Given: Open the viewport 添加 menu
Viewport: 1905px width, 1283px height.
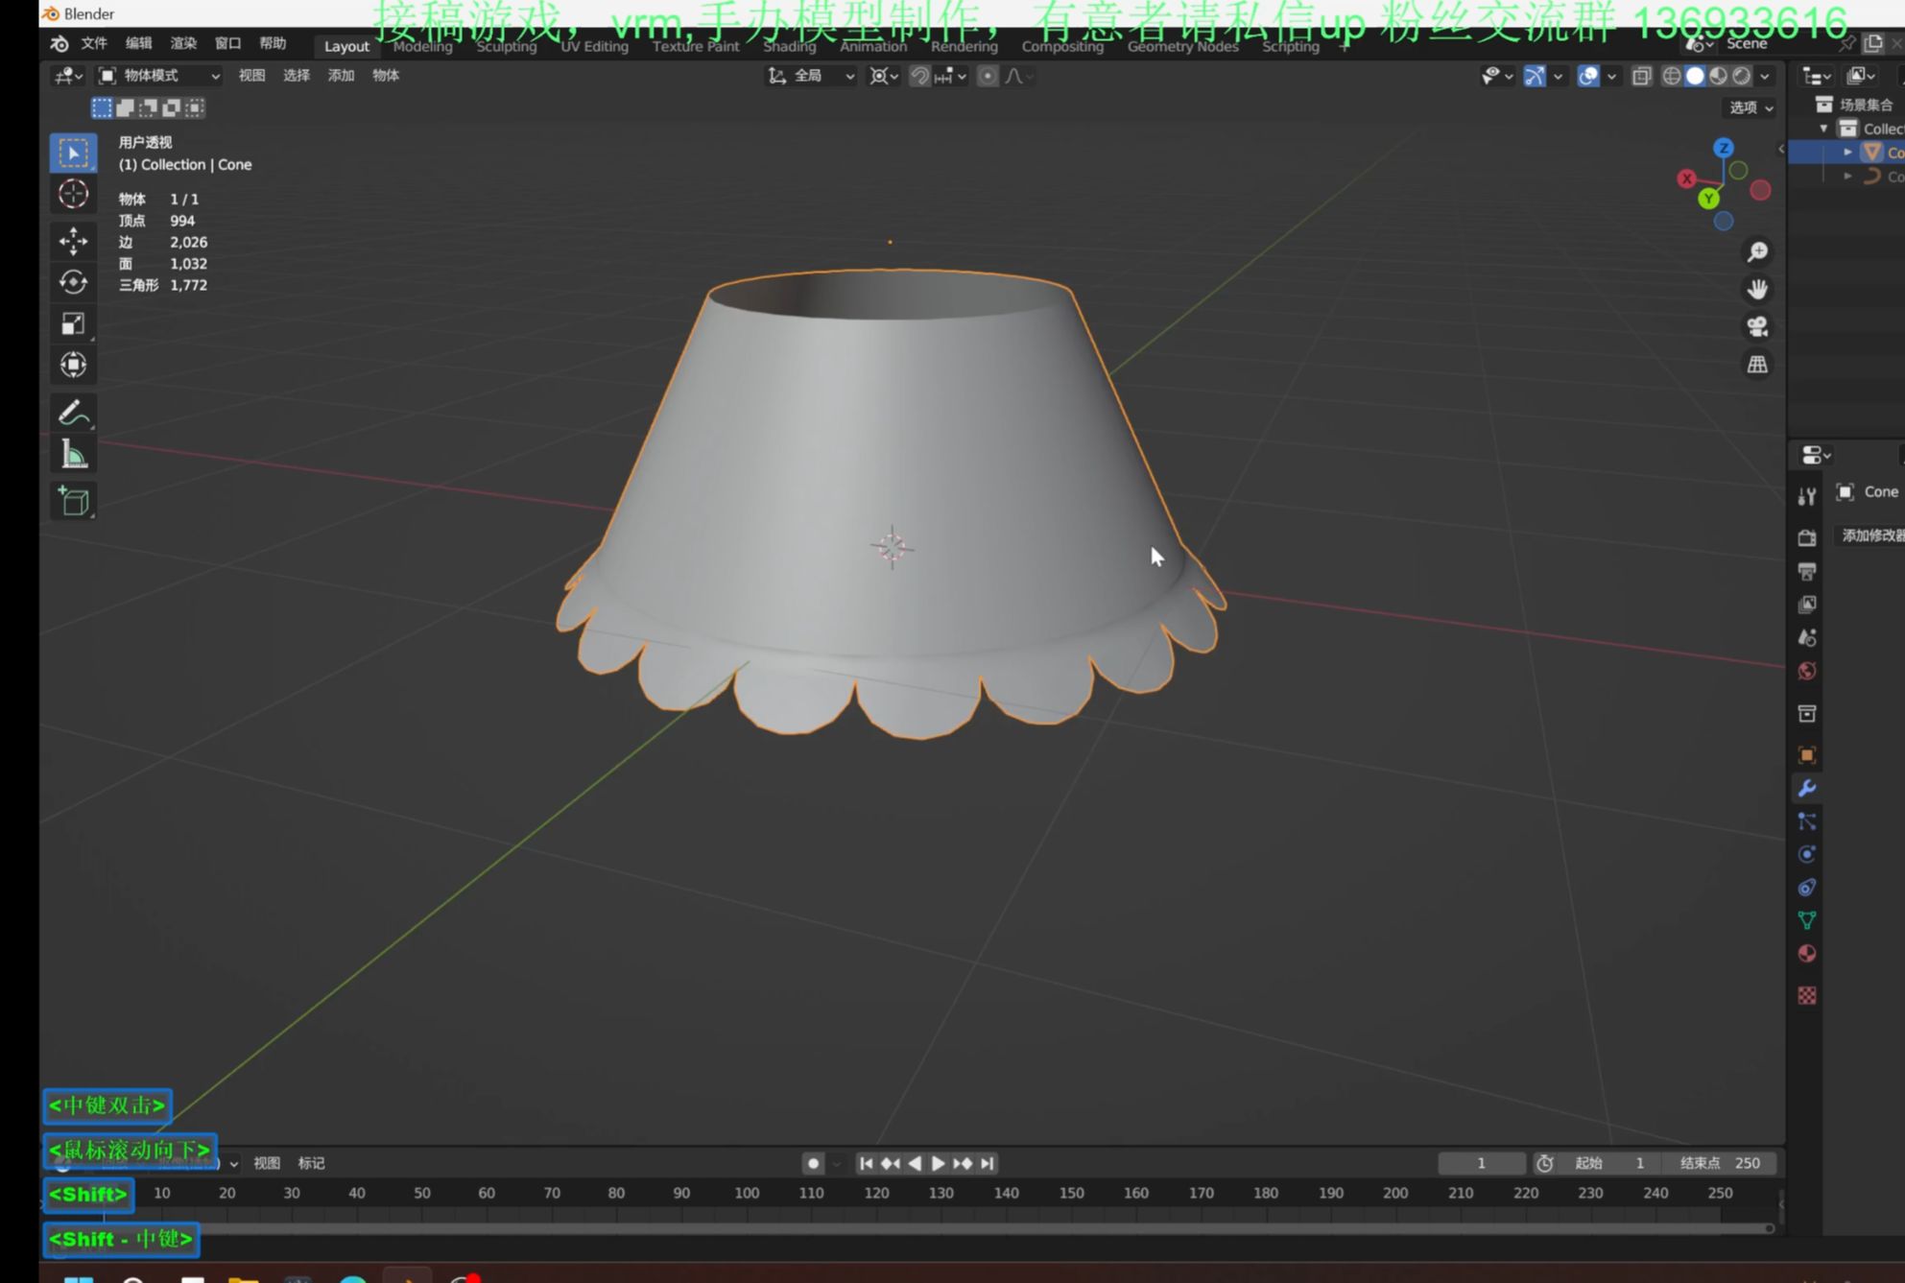Looking at the screenshot, I should [x=341, y=76].
